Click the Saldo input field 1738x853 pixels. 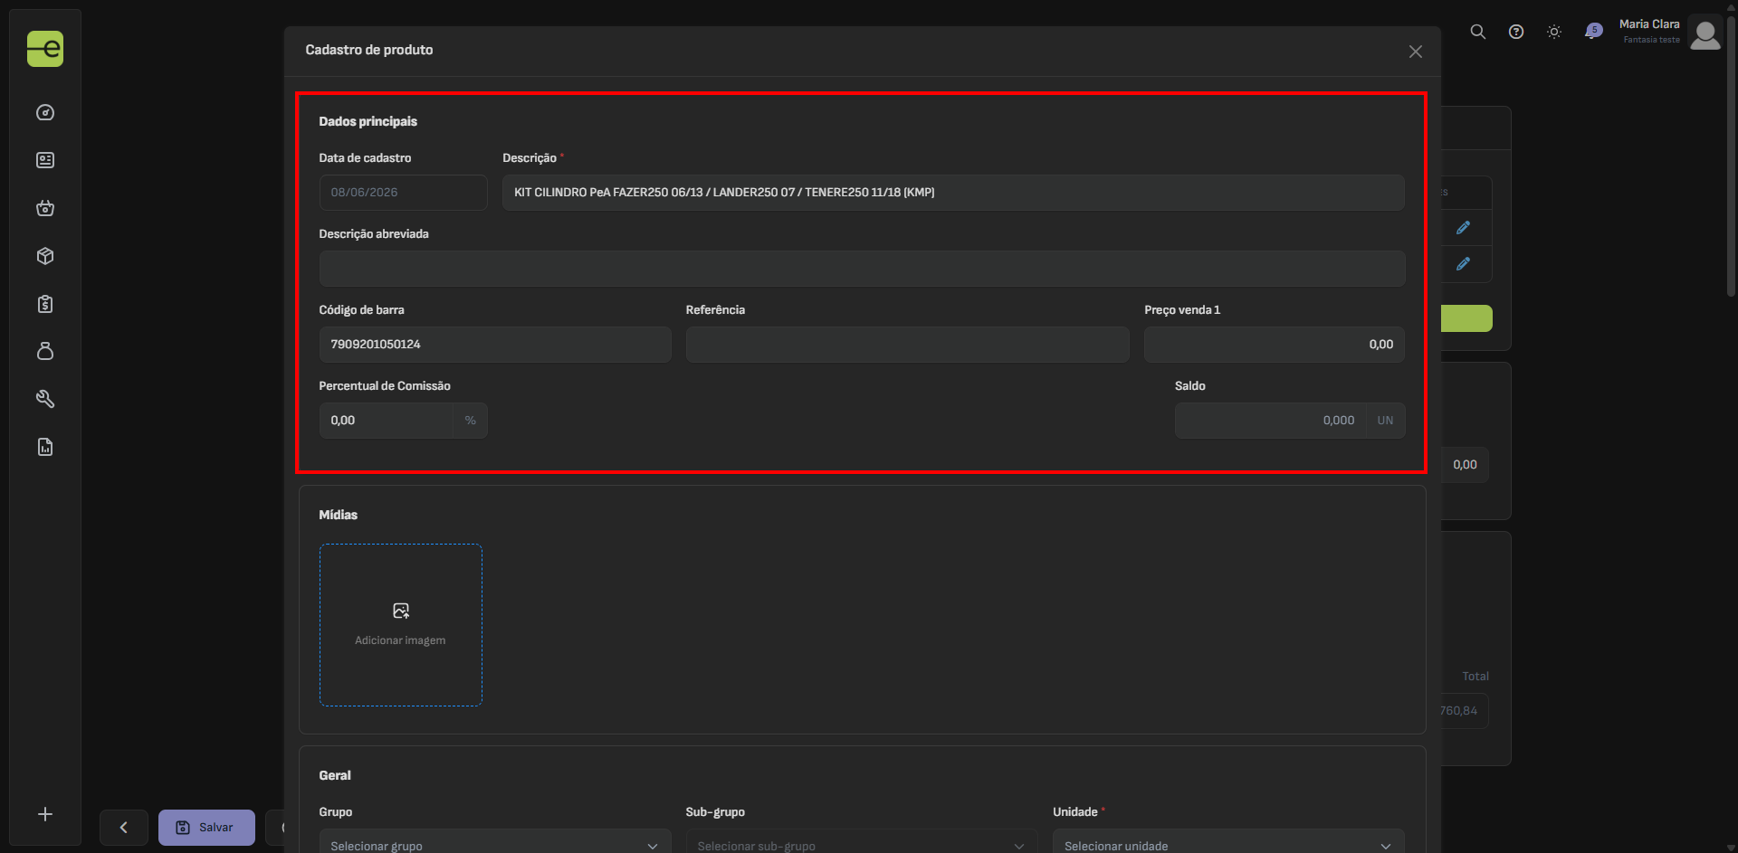[1270, 421]
